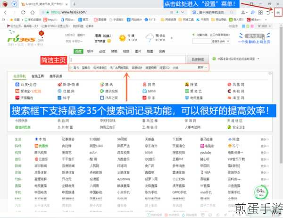
Task: Select the blue skin color swatch
Action: point(243,26)
